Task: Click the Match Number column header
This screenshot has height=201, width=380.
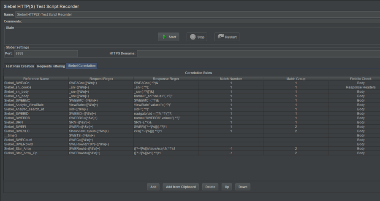Action: [x=231, y=79]
